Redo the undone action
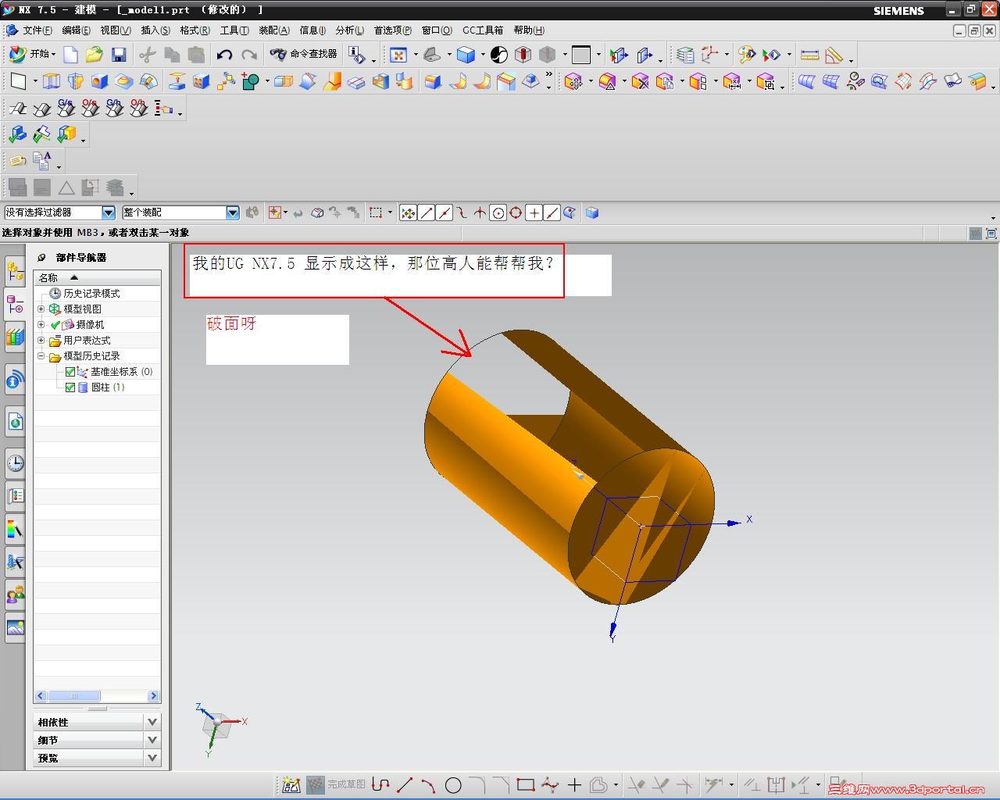The image size is (1000, 800). [249, 55]
